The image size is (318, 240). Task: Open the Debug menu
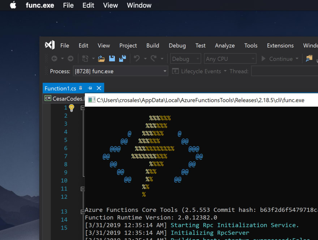[177, 46]
